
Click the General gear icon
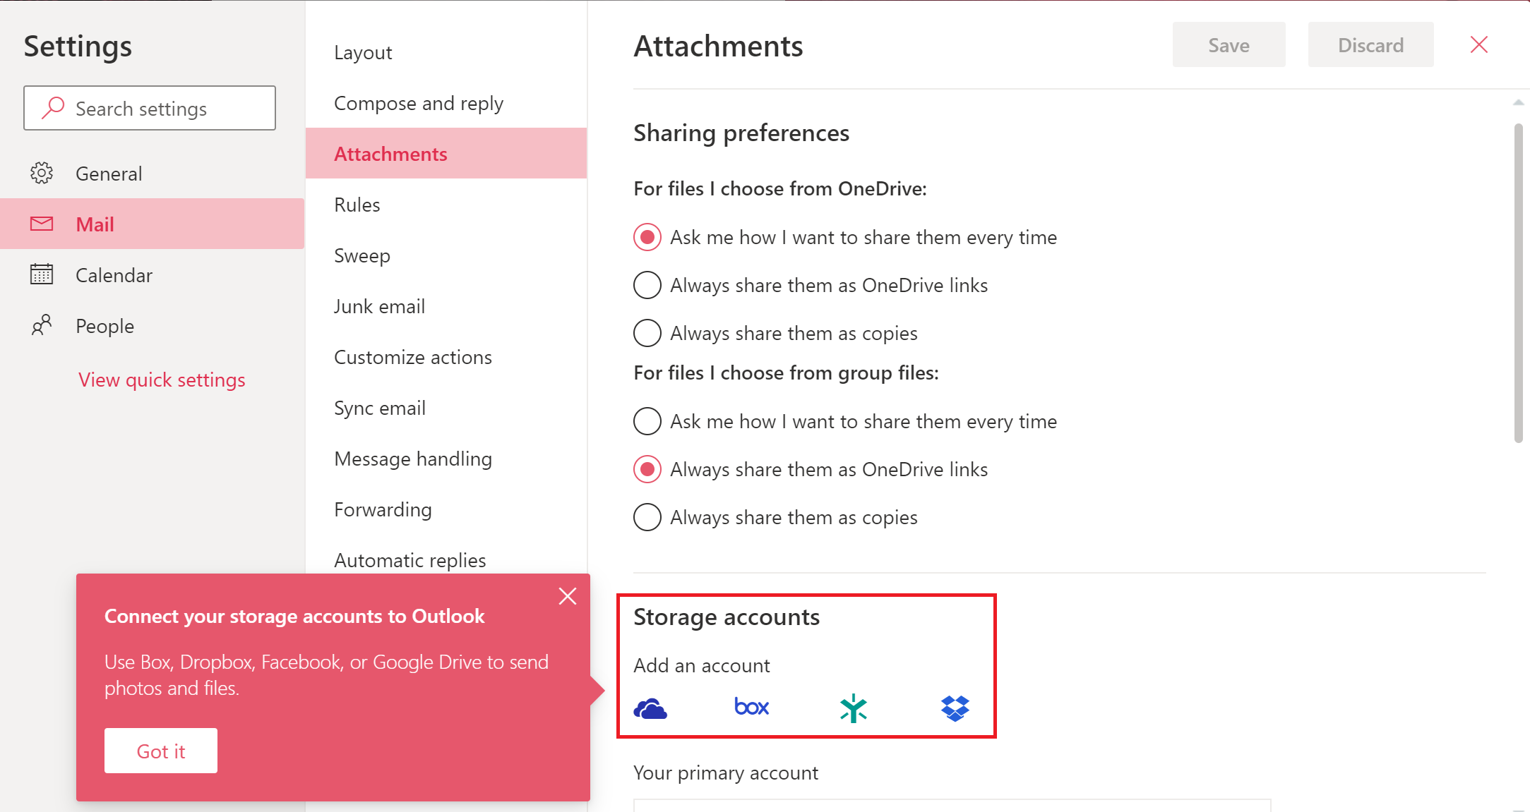coord(42,173)
